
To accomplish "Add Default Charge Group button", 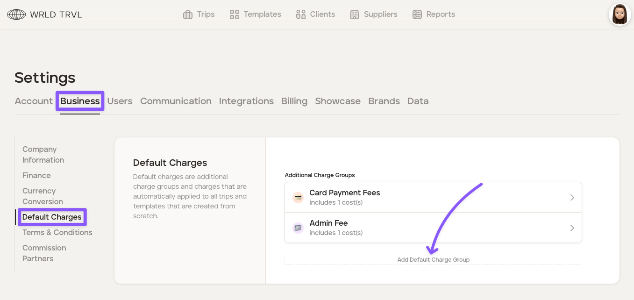I will pos(433,259).
